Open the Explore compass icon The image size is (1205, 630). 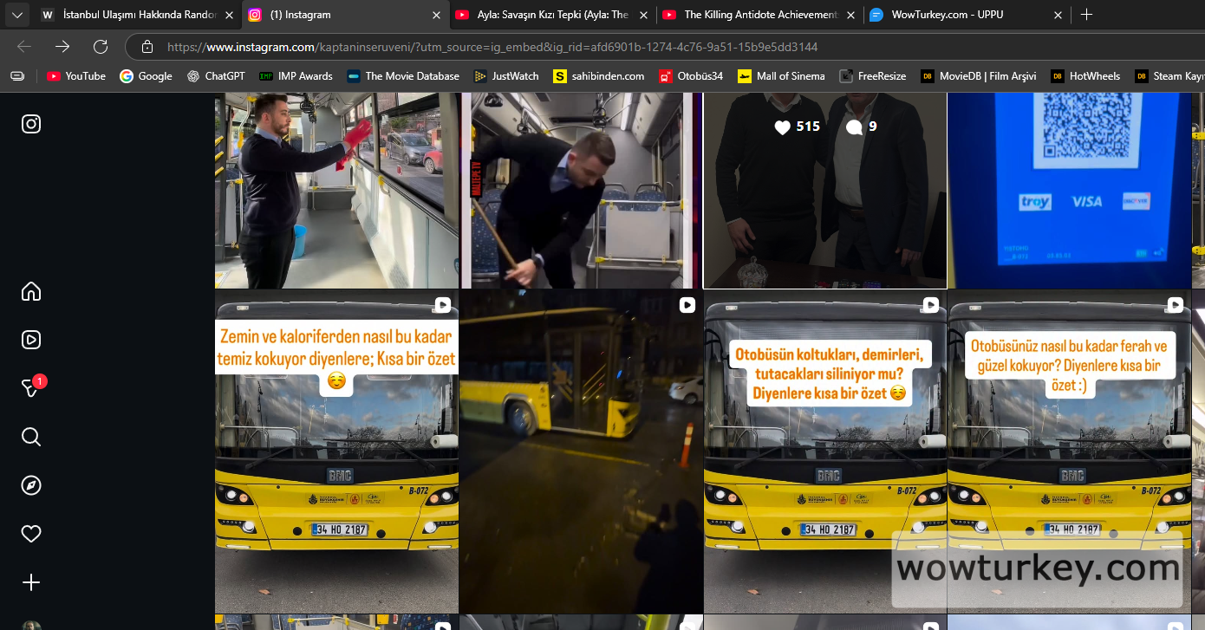(x=31, y=485)
